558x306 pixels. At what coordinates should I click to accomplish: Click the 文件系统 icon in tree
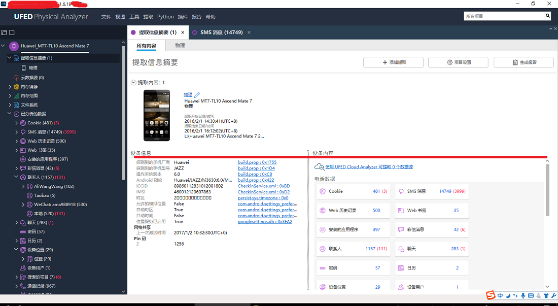(16, 105)
